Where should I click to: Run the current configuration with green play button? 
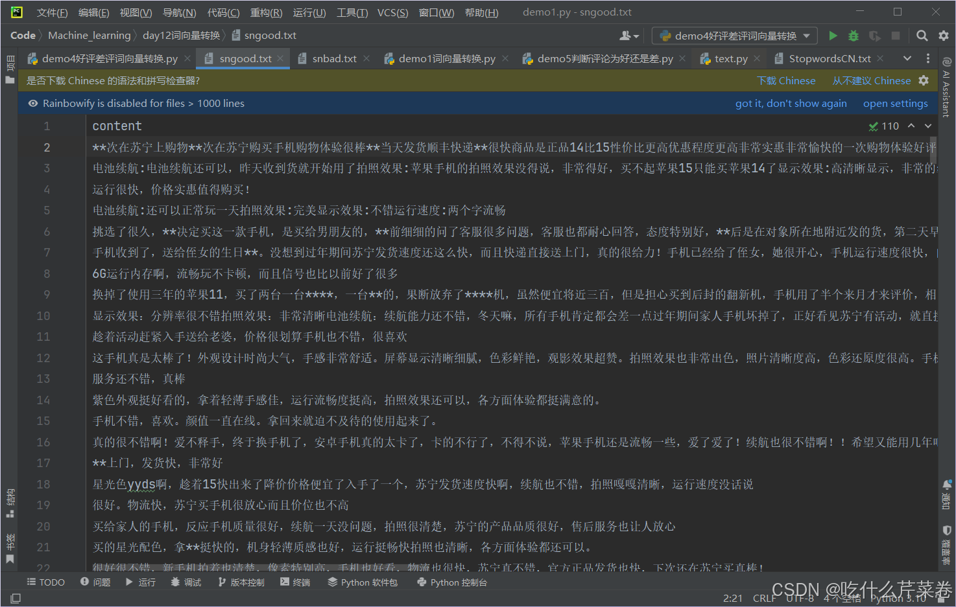click(x=833, y=36)
